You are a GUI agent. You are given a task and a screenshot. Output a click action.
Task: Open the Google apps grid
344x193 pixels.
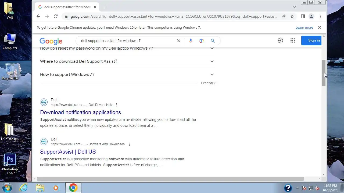tap(293, 40)
